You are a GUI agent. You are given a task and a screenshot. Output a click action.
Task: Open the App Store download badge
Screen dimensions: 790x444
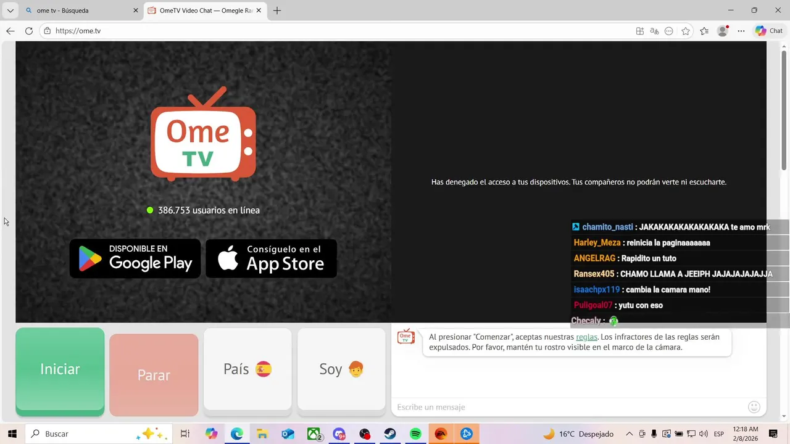[x=272, y=258]
